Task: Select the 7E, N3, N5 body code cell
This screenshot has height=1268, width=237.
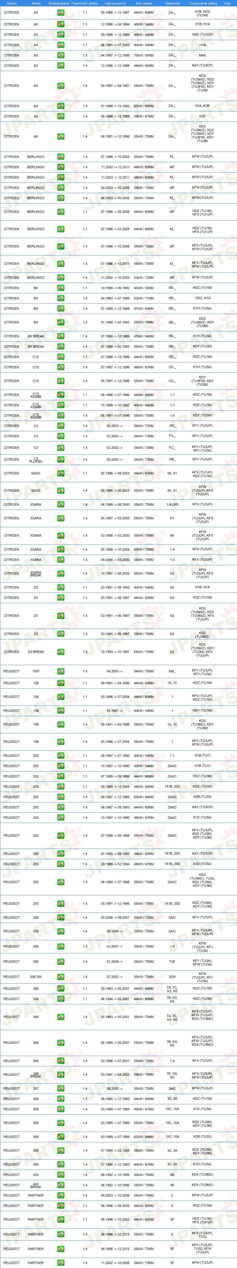Action: pyautogui.click(x=172, y=1075)
